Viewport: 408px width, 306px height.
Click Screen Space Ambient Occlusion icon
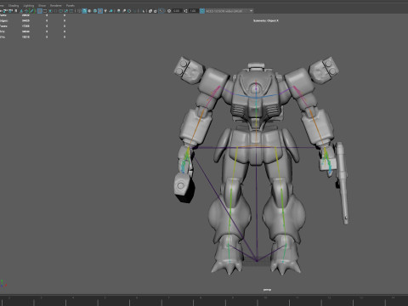tap(118, 11)
